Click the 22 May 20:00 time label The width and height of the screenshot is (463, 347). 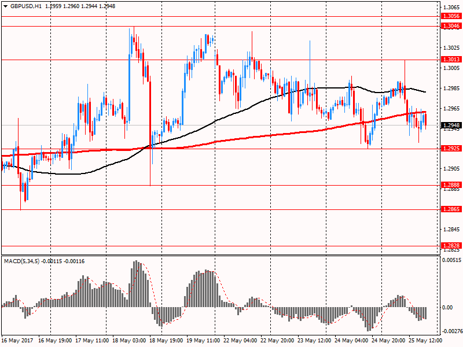(277, 340)
